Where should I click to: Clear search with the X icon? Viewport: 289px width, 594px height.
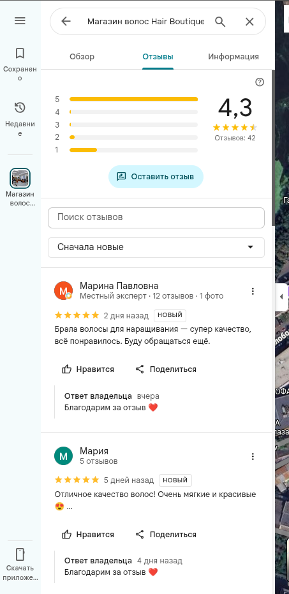(249, 22)
